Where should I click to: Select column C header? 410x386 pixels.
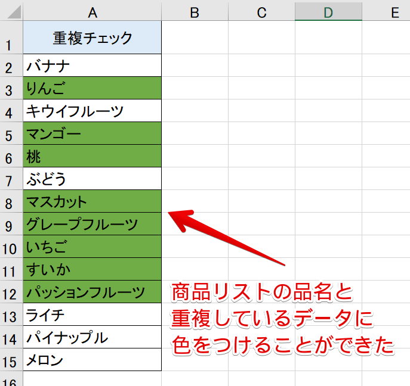[261, 11]
